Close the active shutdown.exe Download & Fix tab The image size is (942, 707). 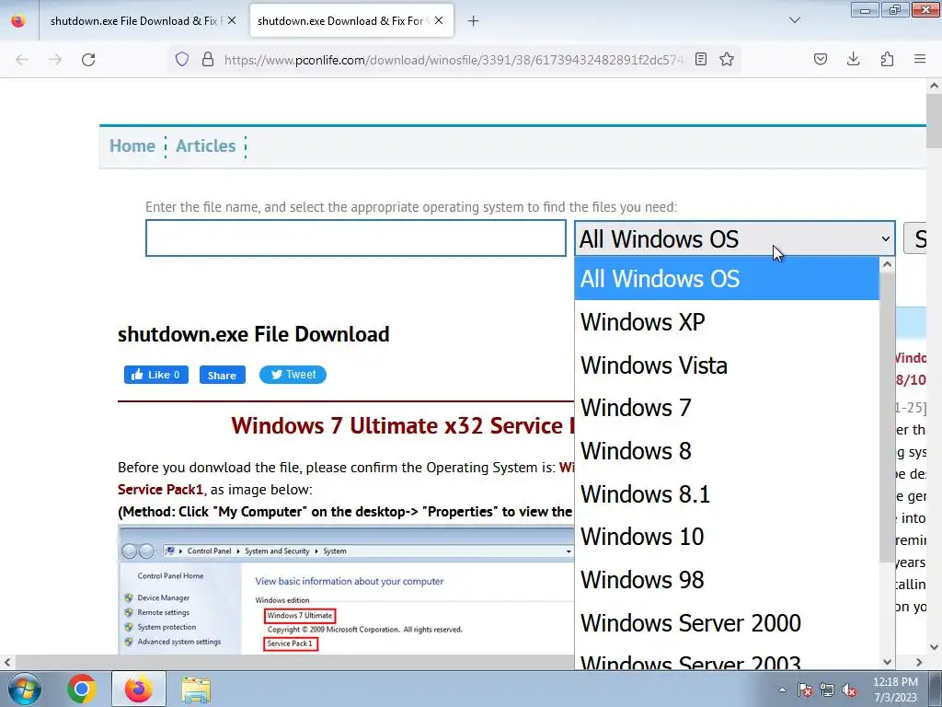439,20
